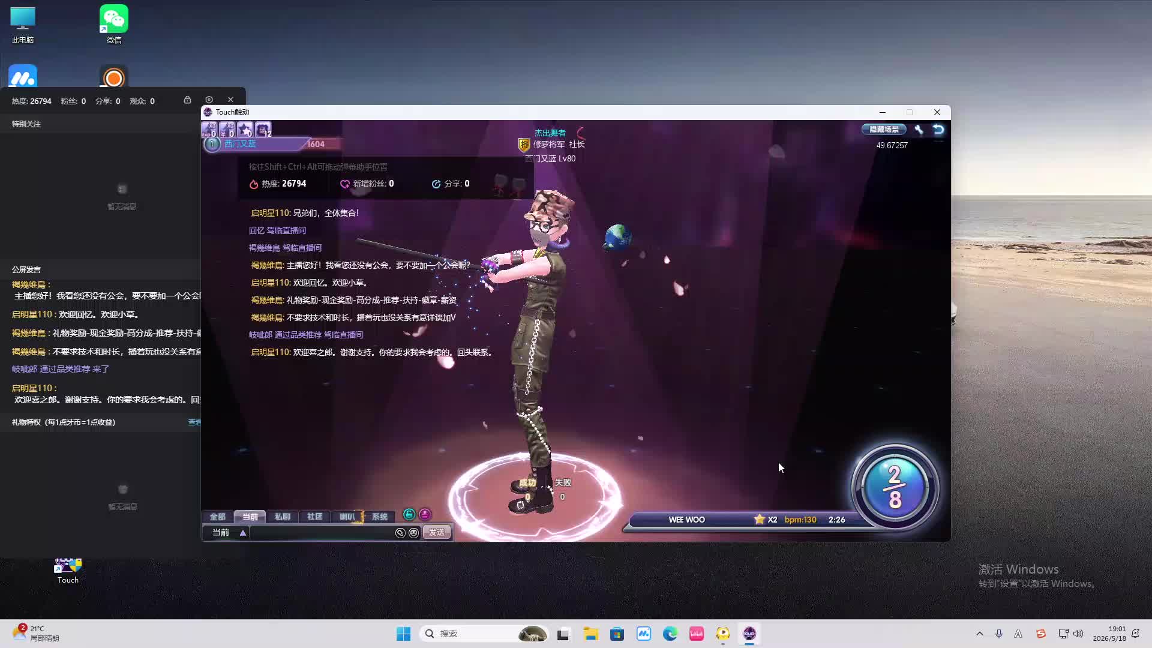Open the 微信 WeChat desktop icon
This screenshot has height=648, width=1152.
coord(114,25)
